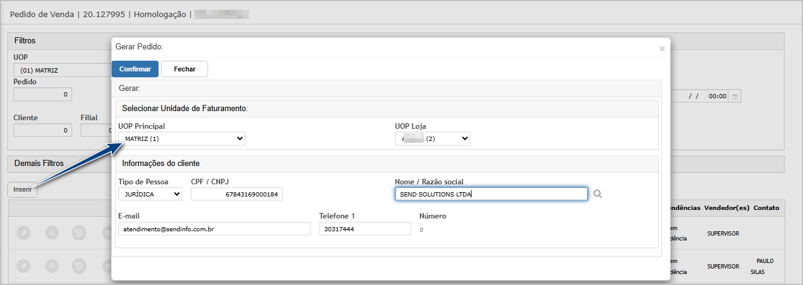This screenshot has height=285, width=803.
Task: Open the Tipo de Pessoa dropdown
Action: pos(150,194)
